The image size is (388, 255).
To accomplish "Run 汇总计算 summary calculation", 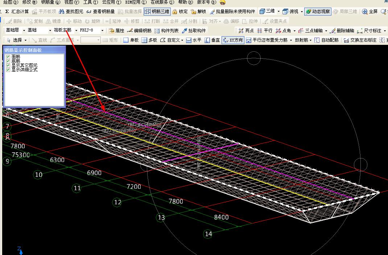I will 17,11.
